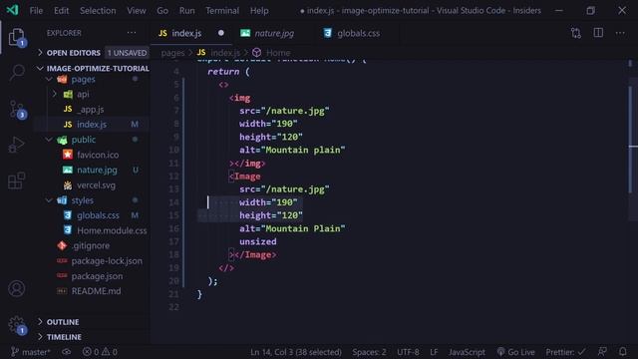This screenshot has width=638, height=359.
Task: Open the View menu
Action: pyautogui.click(x=137, y=11)
